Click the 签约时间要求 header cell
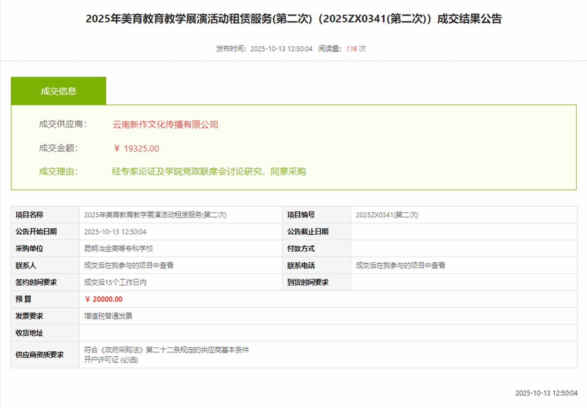Viewport: 587px width, 408px height. click(45, 283)
